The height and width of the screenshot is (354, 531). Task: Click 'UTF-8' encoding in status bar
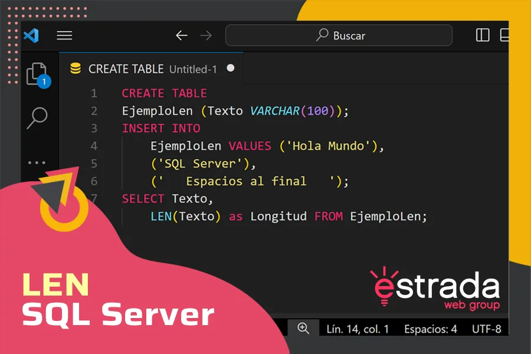(x=487, y=329)
